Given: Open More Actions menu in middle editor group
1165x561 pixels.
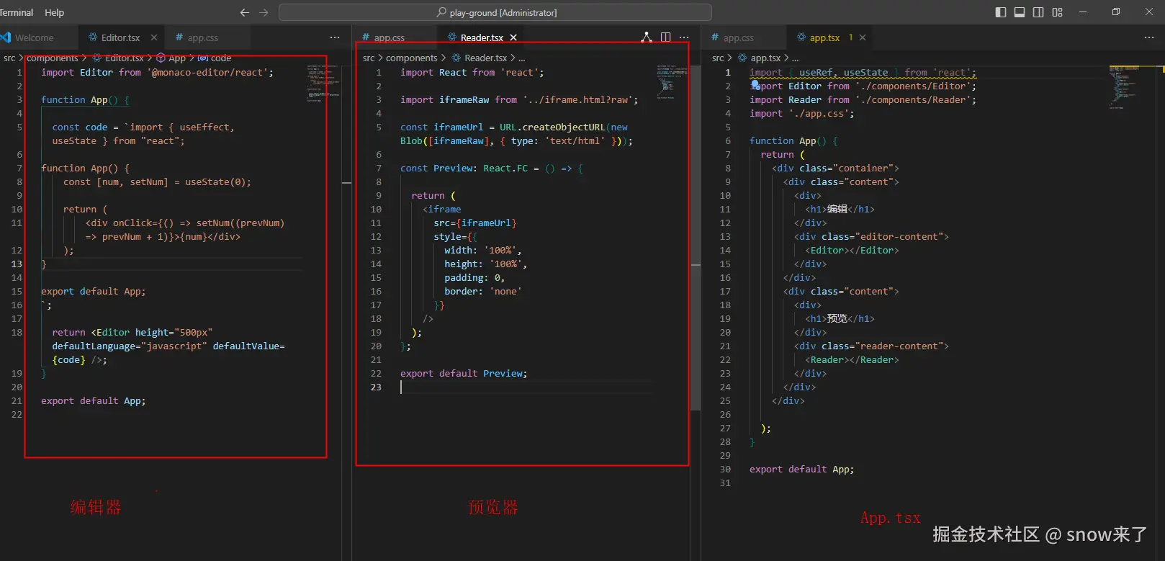Looking at the screenshot, I should (x=684, y=37).
